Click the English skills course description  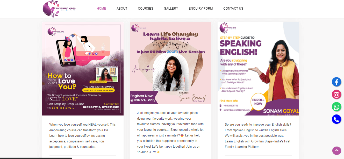pos(258,136)
